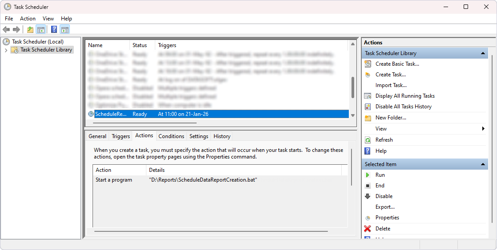Image resolution: width=497 pixels, height=250 pixels.
Task: Click the task list scroll-down arrow
Action: tap(353, 115)
